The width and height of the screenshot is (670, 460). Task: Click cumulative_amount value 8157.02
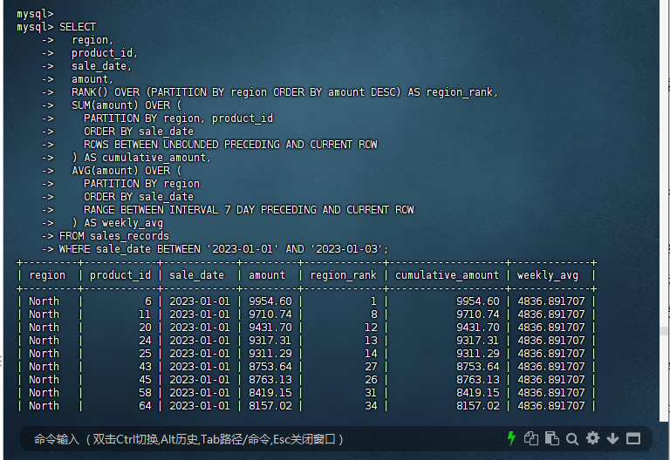tap(478, 406)
